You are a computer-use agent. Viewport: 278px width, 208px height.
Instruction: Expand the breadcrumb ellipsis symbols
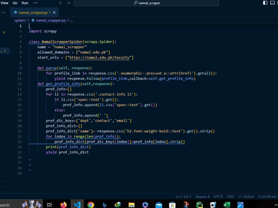(x=72, y=20)
